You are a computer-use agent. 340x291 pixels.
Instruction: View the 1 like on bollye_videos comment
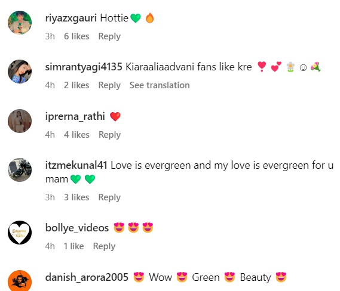(73, 246)
